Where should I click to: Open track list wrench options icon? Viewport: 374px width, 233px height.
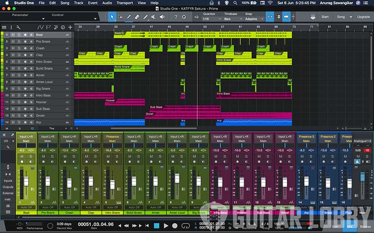(18, 27)
